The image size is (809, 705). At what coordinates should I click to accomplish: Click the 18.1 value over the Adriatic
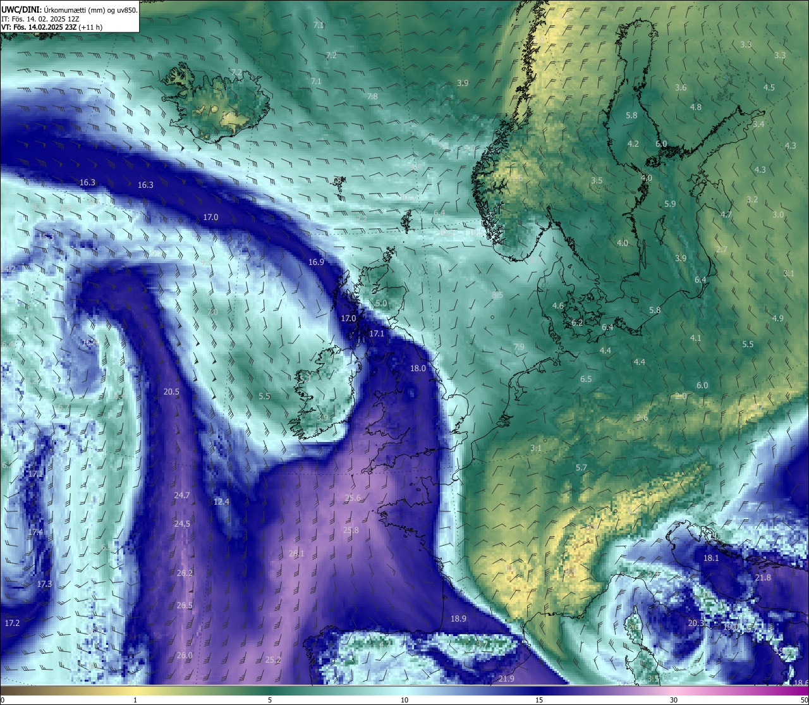point(711,558)
